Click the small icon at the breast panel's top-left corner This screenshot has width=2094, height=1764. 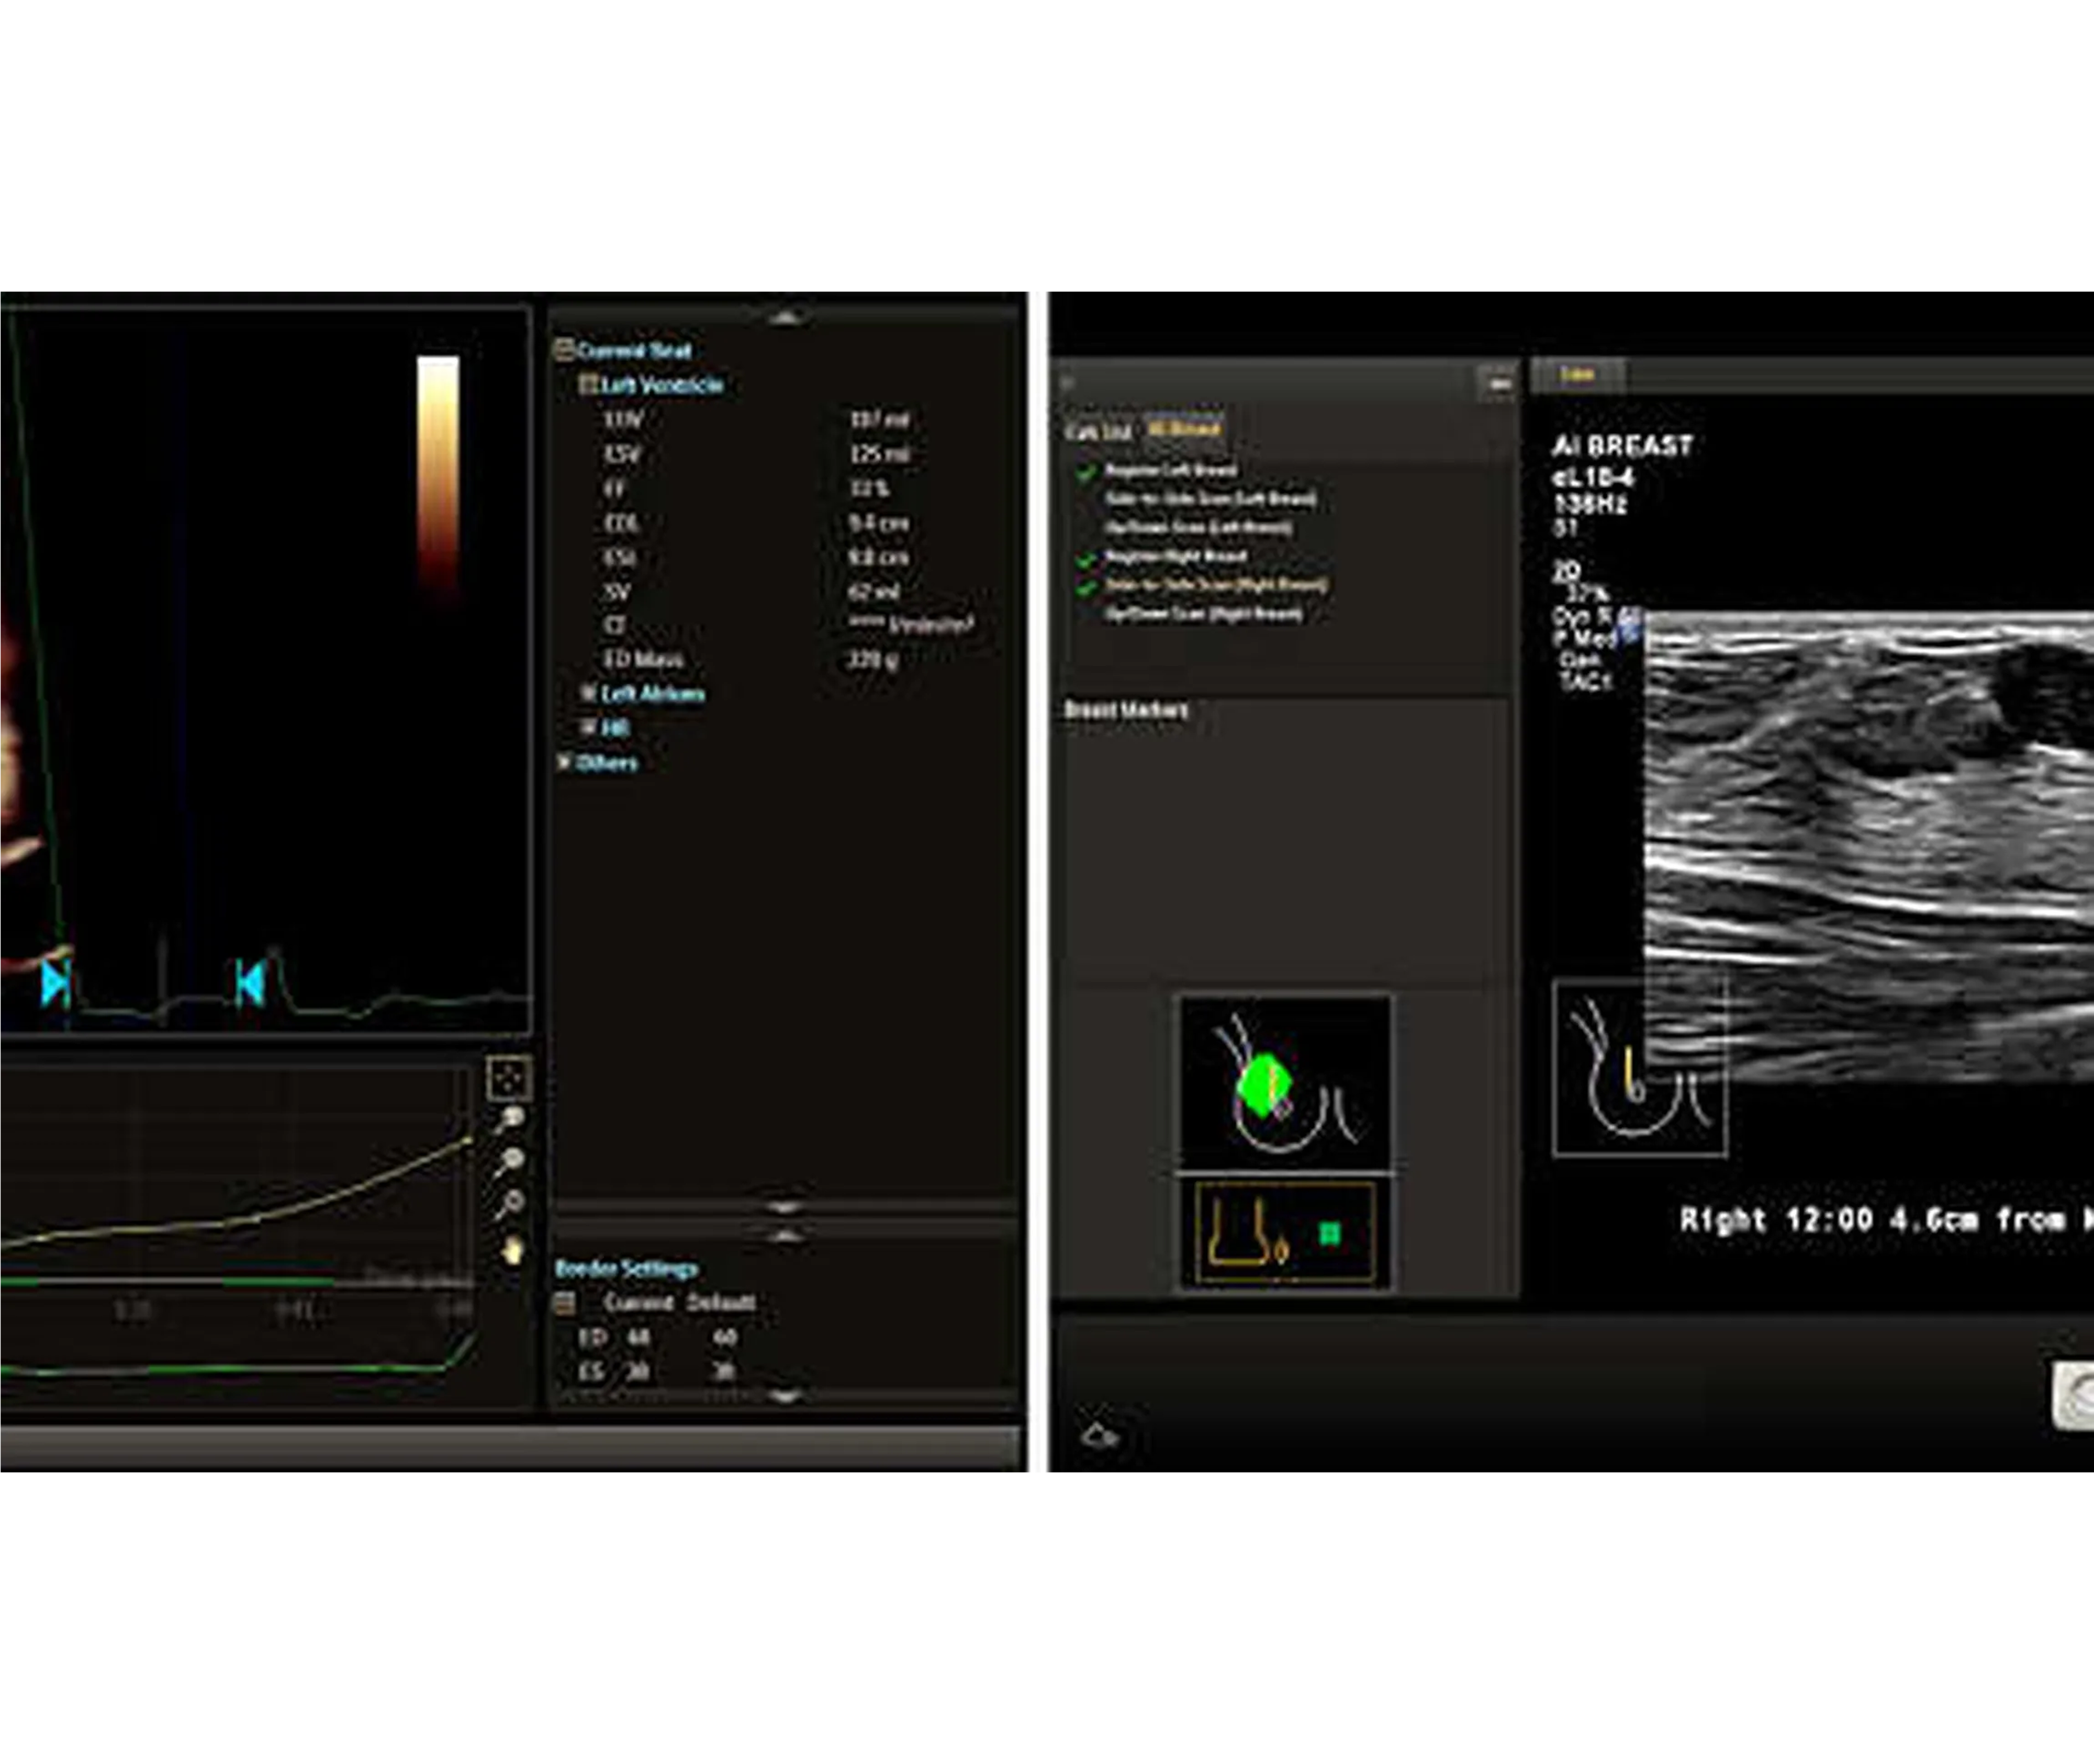[x=1067, y=383]
